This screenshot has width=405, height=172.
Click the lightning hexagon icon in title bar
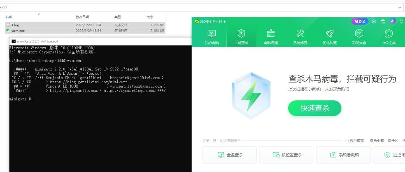pos(374,21)
